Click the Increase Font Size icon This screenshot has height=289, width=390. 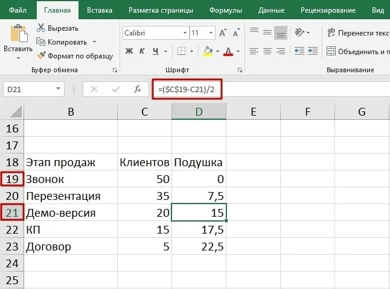click(x=223, y=33)
